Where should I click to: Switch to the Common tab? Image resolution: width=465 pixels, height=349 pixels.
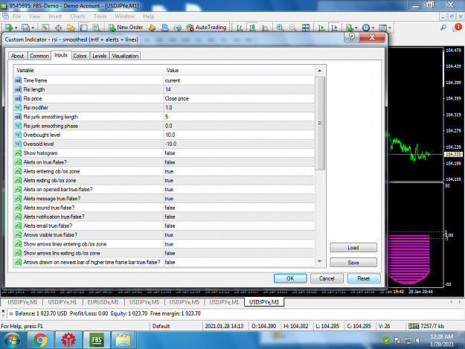click(39, 56)
